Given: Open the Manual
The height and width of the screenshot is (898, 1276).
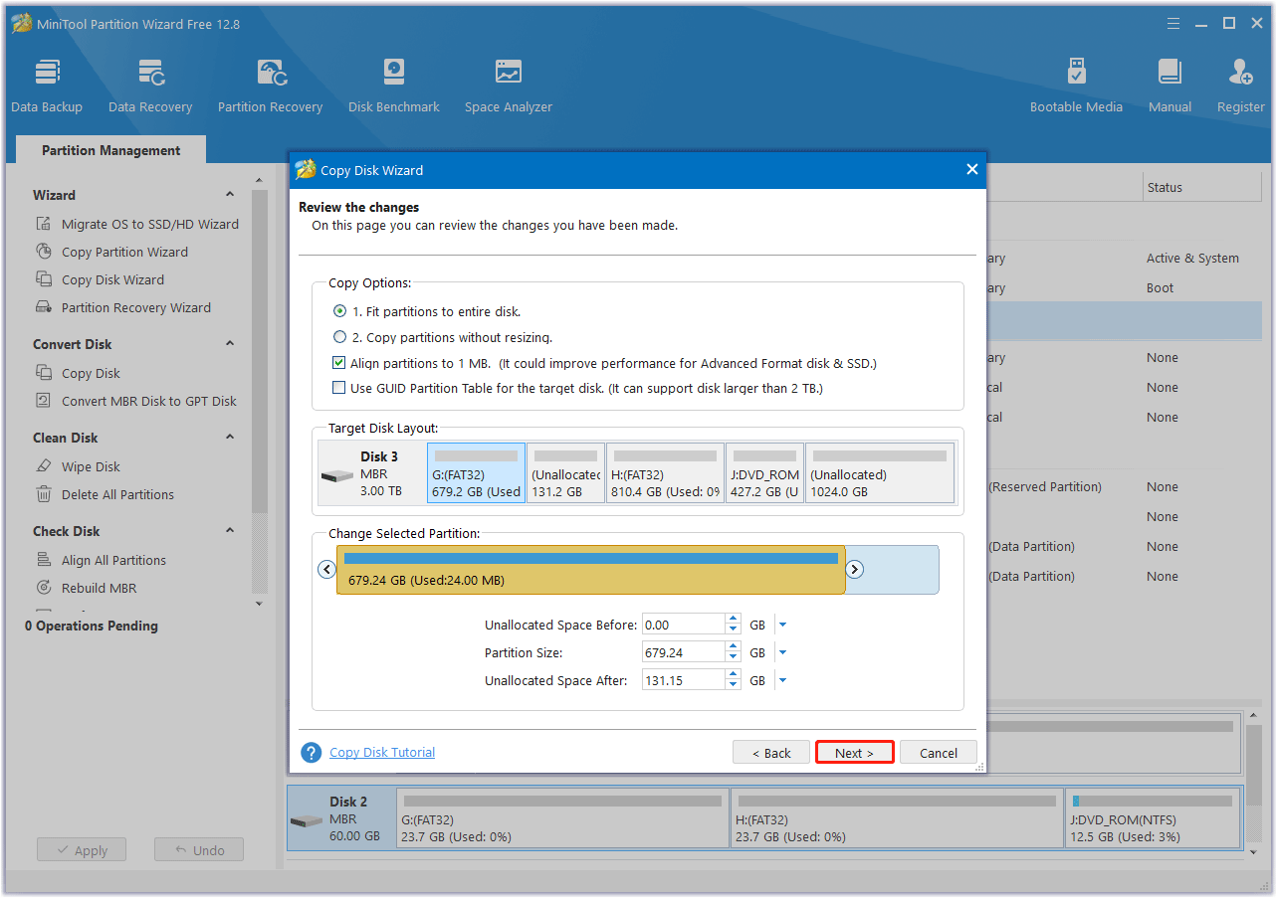Looking at the screenshot, I should click(1169, 84).
